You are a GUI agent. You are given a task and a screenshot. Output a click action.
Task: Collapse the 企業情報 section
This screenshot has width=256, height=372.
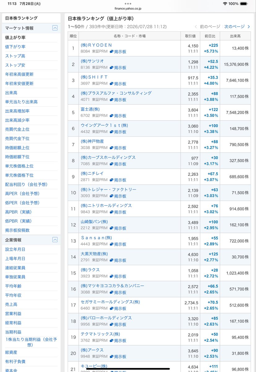click(x=55, y=240)
